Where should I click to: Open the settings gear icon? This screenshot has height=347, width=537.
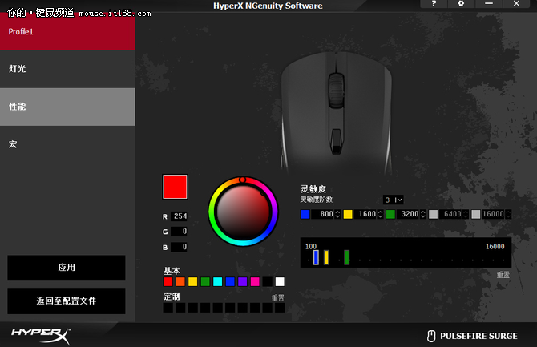pos(461,4)
